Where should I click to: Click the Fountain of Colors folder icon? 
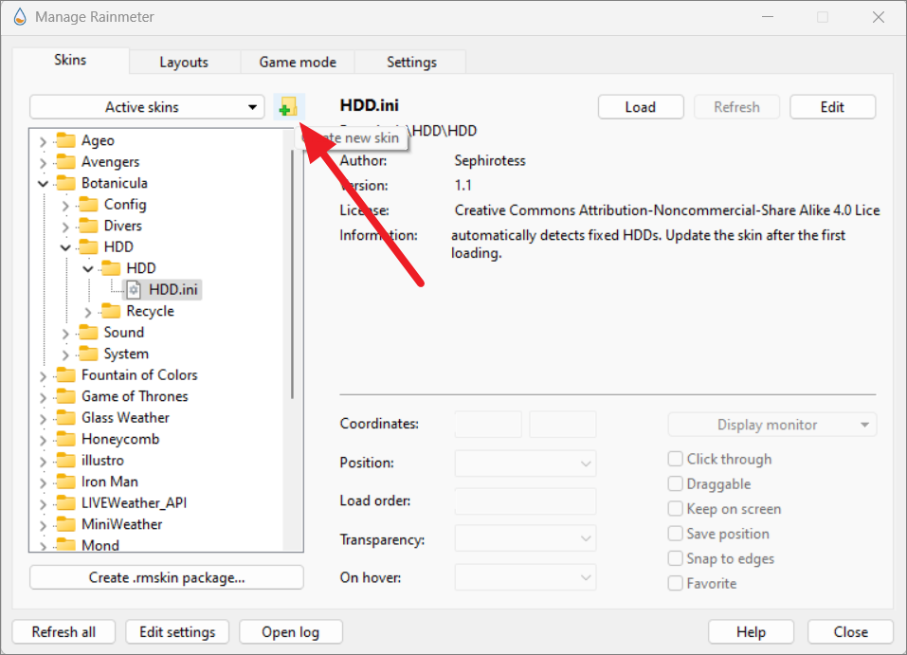[x=66, y=375]
